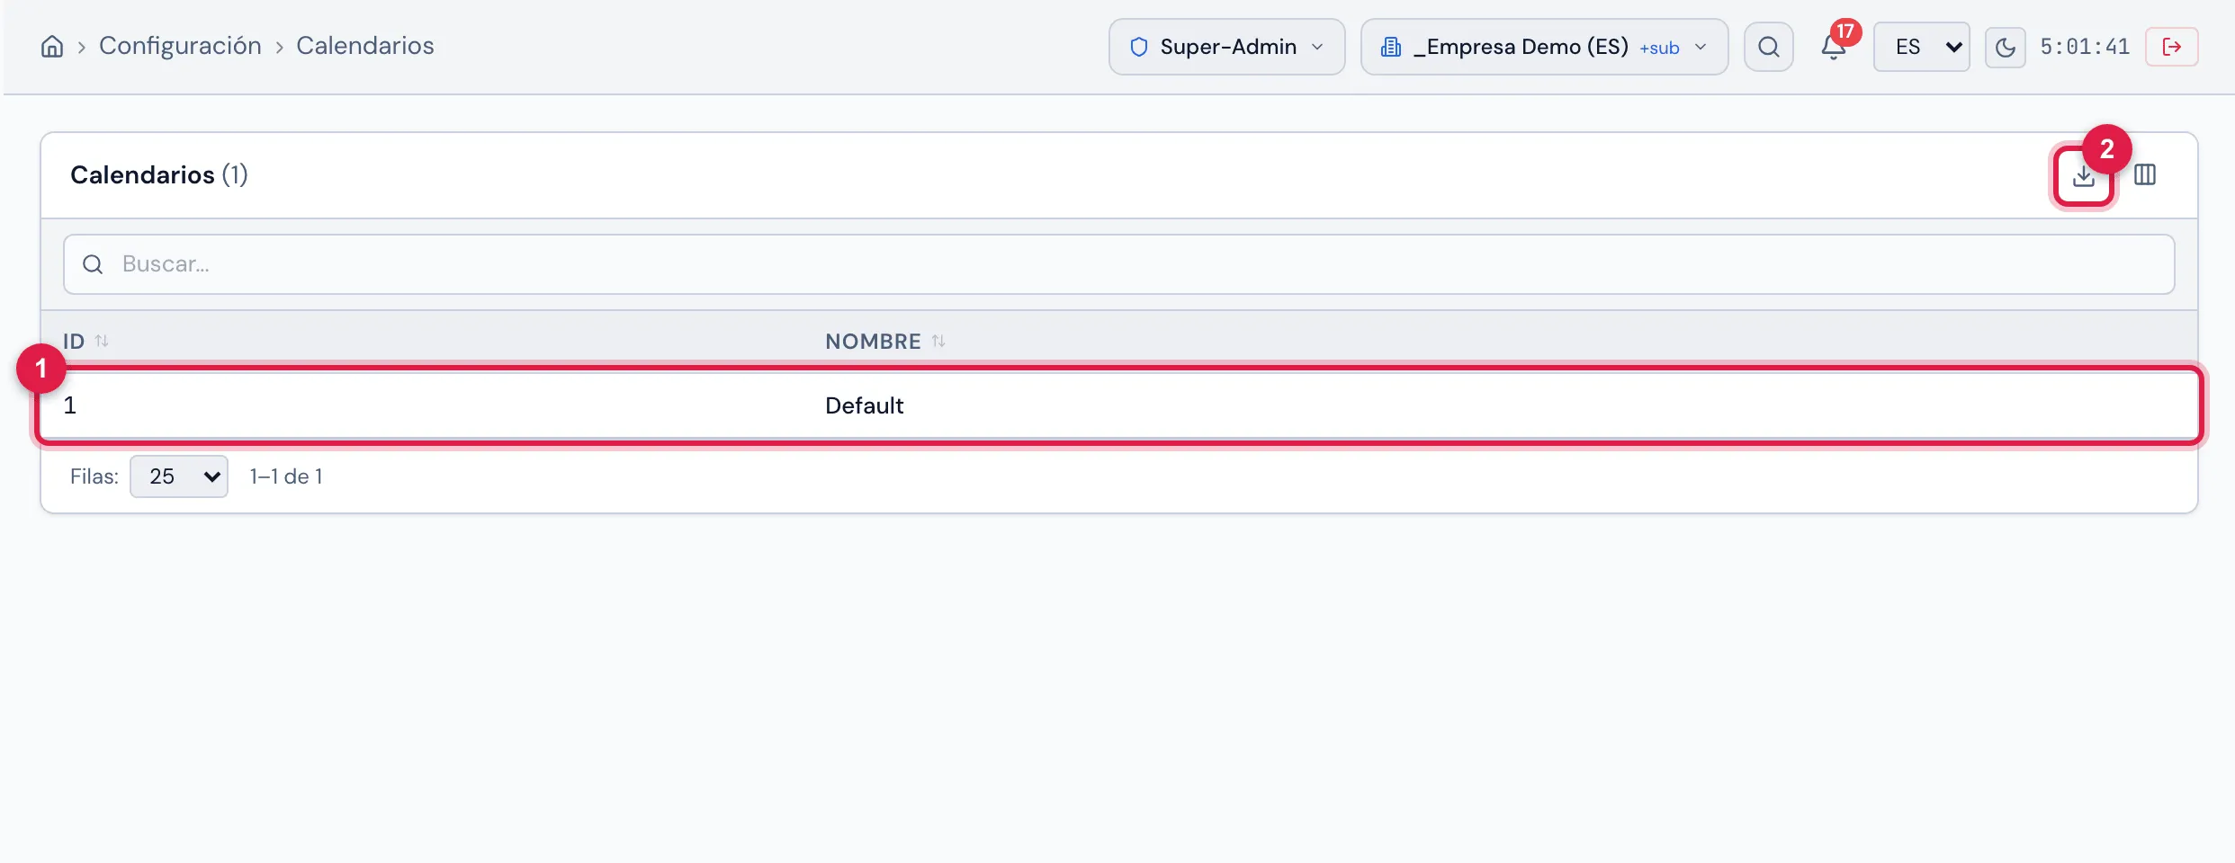This screenshot has width=2235, height=863.
Task: Open the Default calendar row
Action: pos(1118,405)
